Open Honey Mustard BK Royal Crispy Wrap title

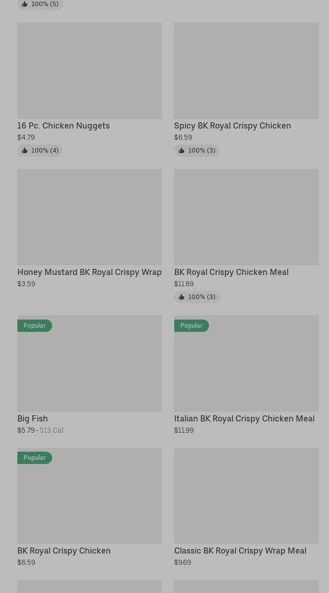point(89,272)
